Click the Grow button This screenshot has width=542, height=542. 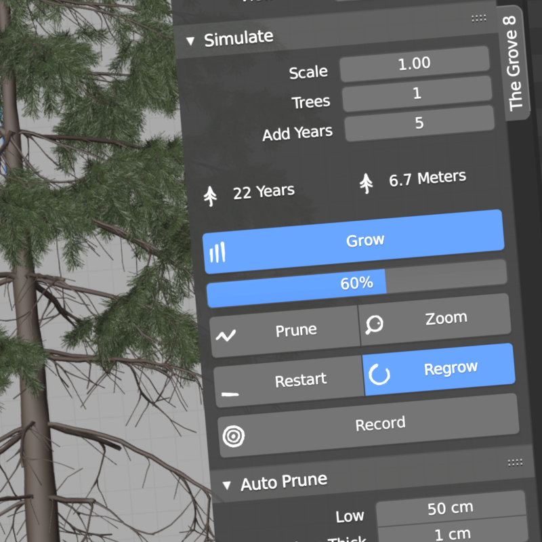tap(353, 242)
